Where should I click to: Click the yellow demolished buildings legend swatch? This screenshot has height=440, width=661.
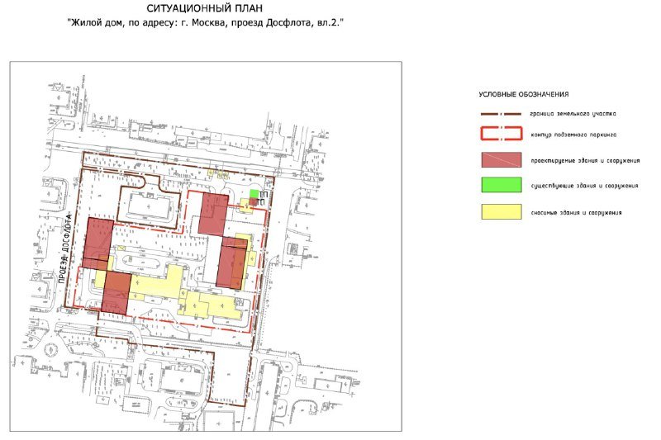click(x=502, y=212)
